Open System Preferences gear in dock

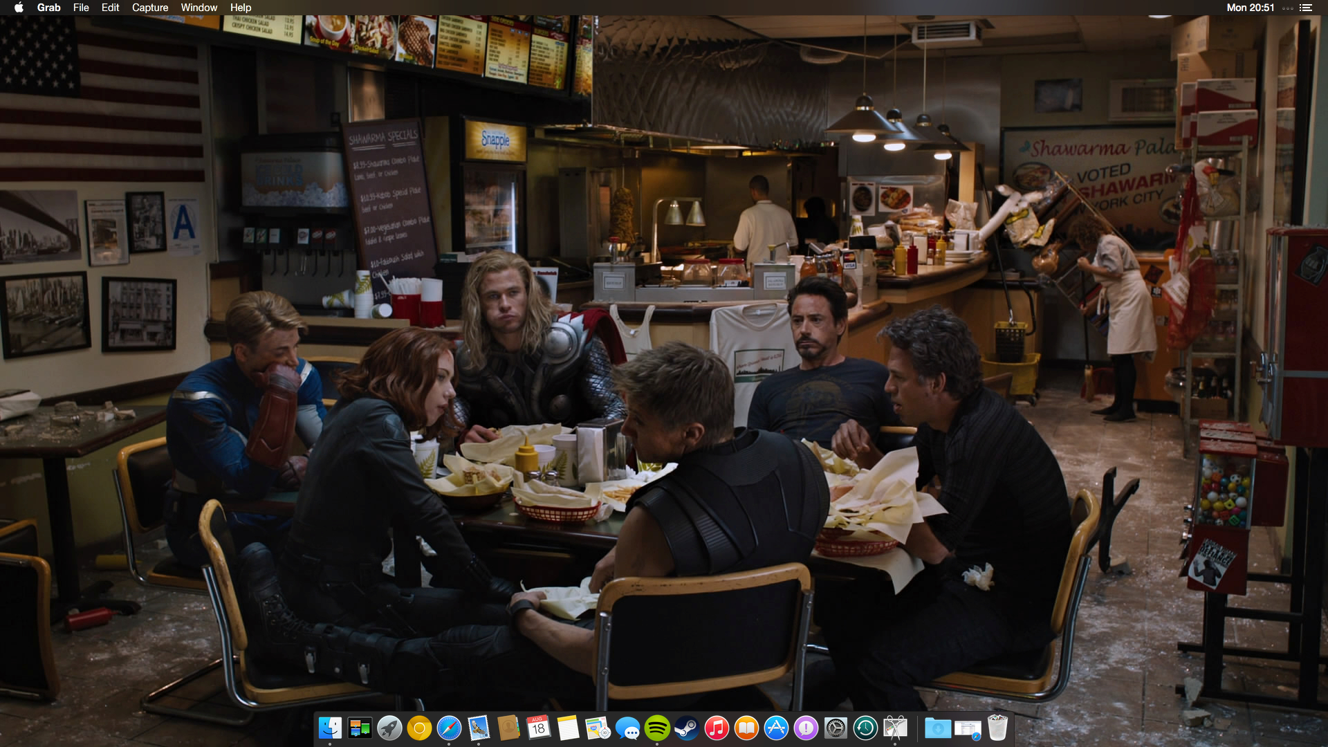click(x=836, y=728)
